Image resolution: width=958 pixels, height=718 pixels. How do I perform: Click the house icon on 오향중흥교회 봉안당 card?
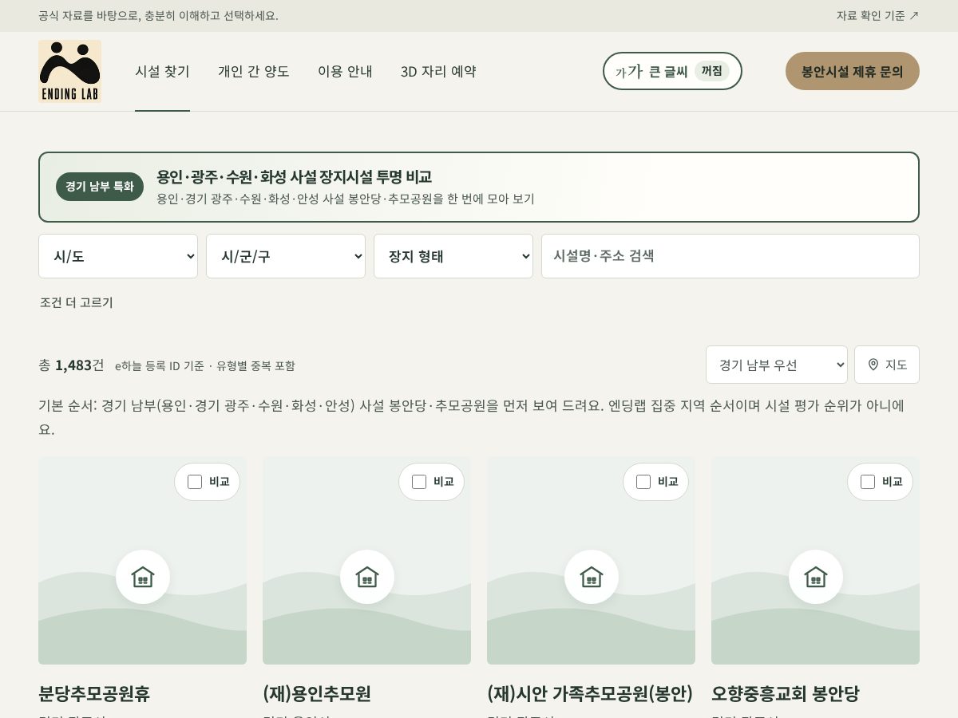coord(816,577)
